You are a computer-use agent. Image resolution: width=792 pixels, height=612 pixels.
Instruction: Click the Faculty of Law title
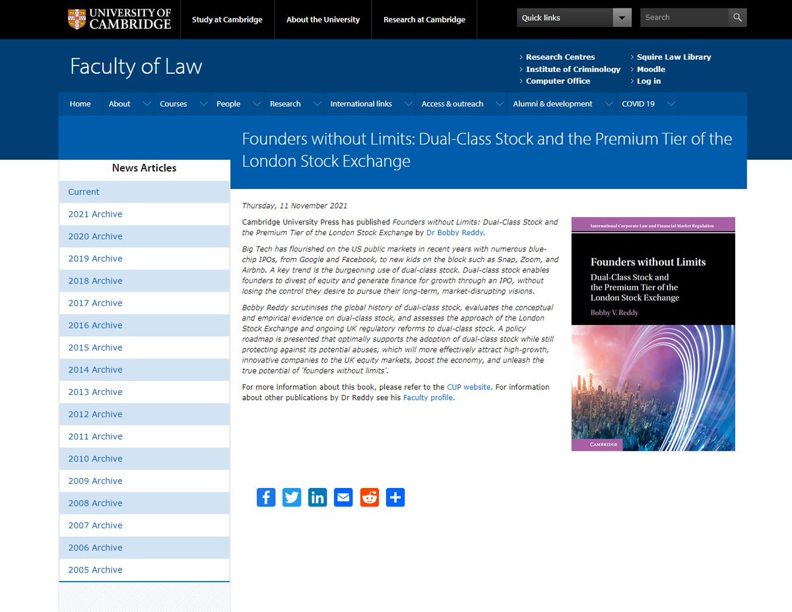pyautogui.click(x=136, y=66)
